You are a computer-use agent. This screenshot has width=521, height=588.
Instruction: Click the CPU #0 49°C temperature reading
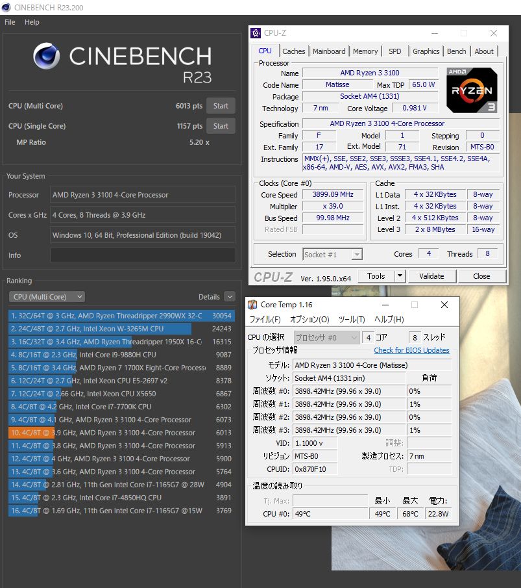pyautogui.click(x=330, y=514)
